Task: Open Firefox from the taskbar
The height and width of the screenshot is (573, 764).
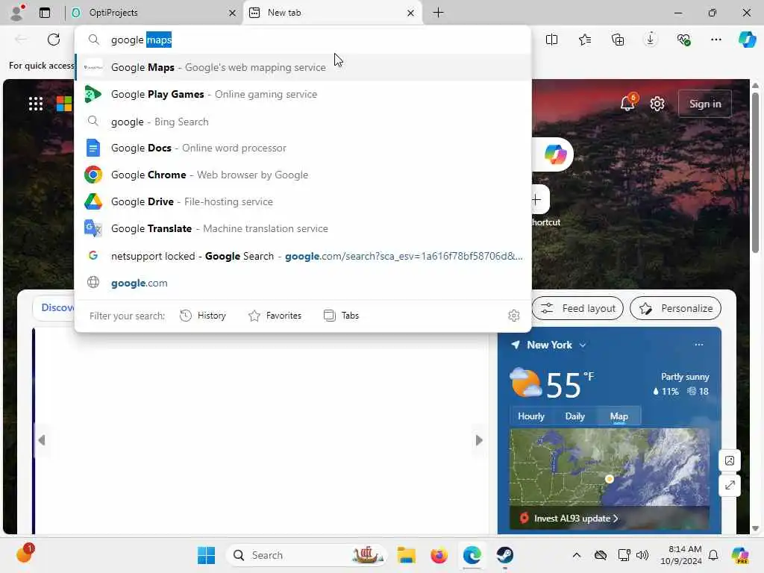Action: 439,555
